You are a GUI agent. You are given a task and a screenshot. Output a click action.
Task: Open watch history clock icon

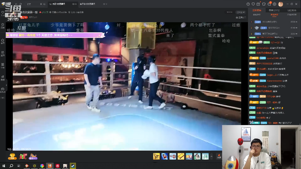coord(248,4)
